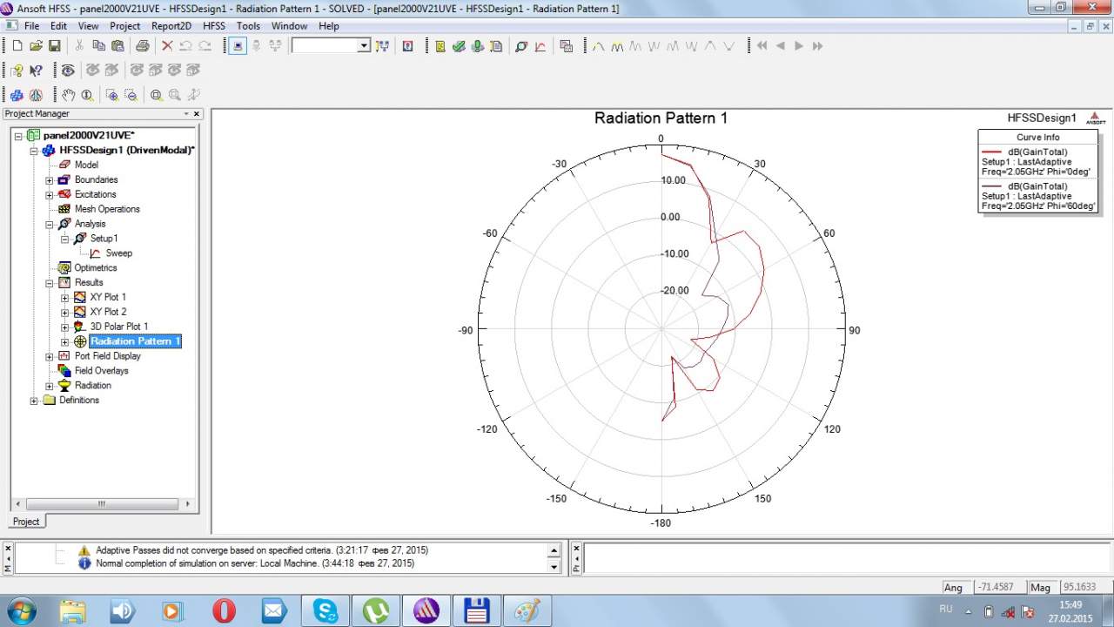The height and width of the screenshot is (627, 1114).
Task: Toggle the highlighted select-object mode button
Action: 238,46
